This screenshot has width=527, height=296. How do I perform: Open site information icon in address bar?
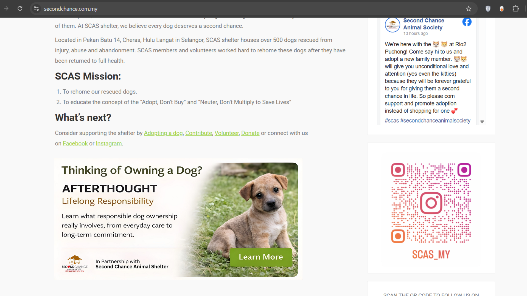click(36, 9)
